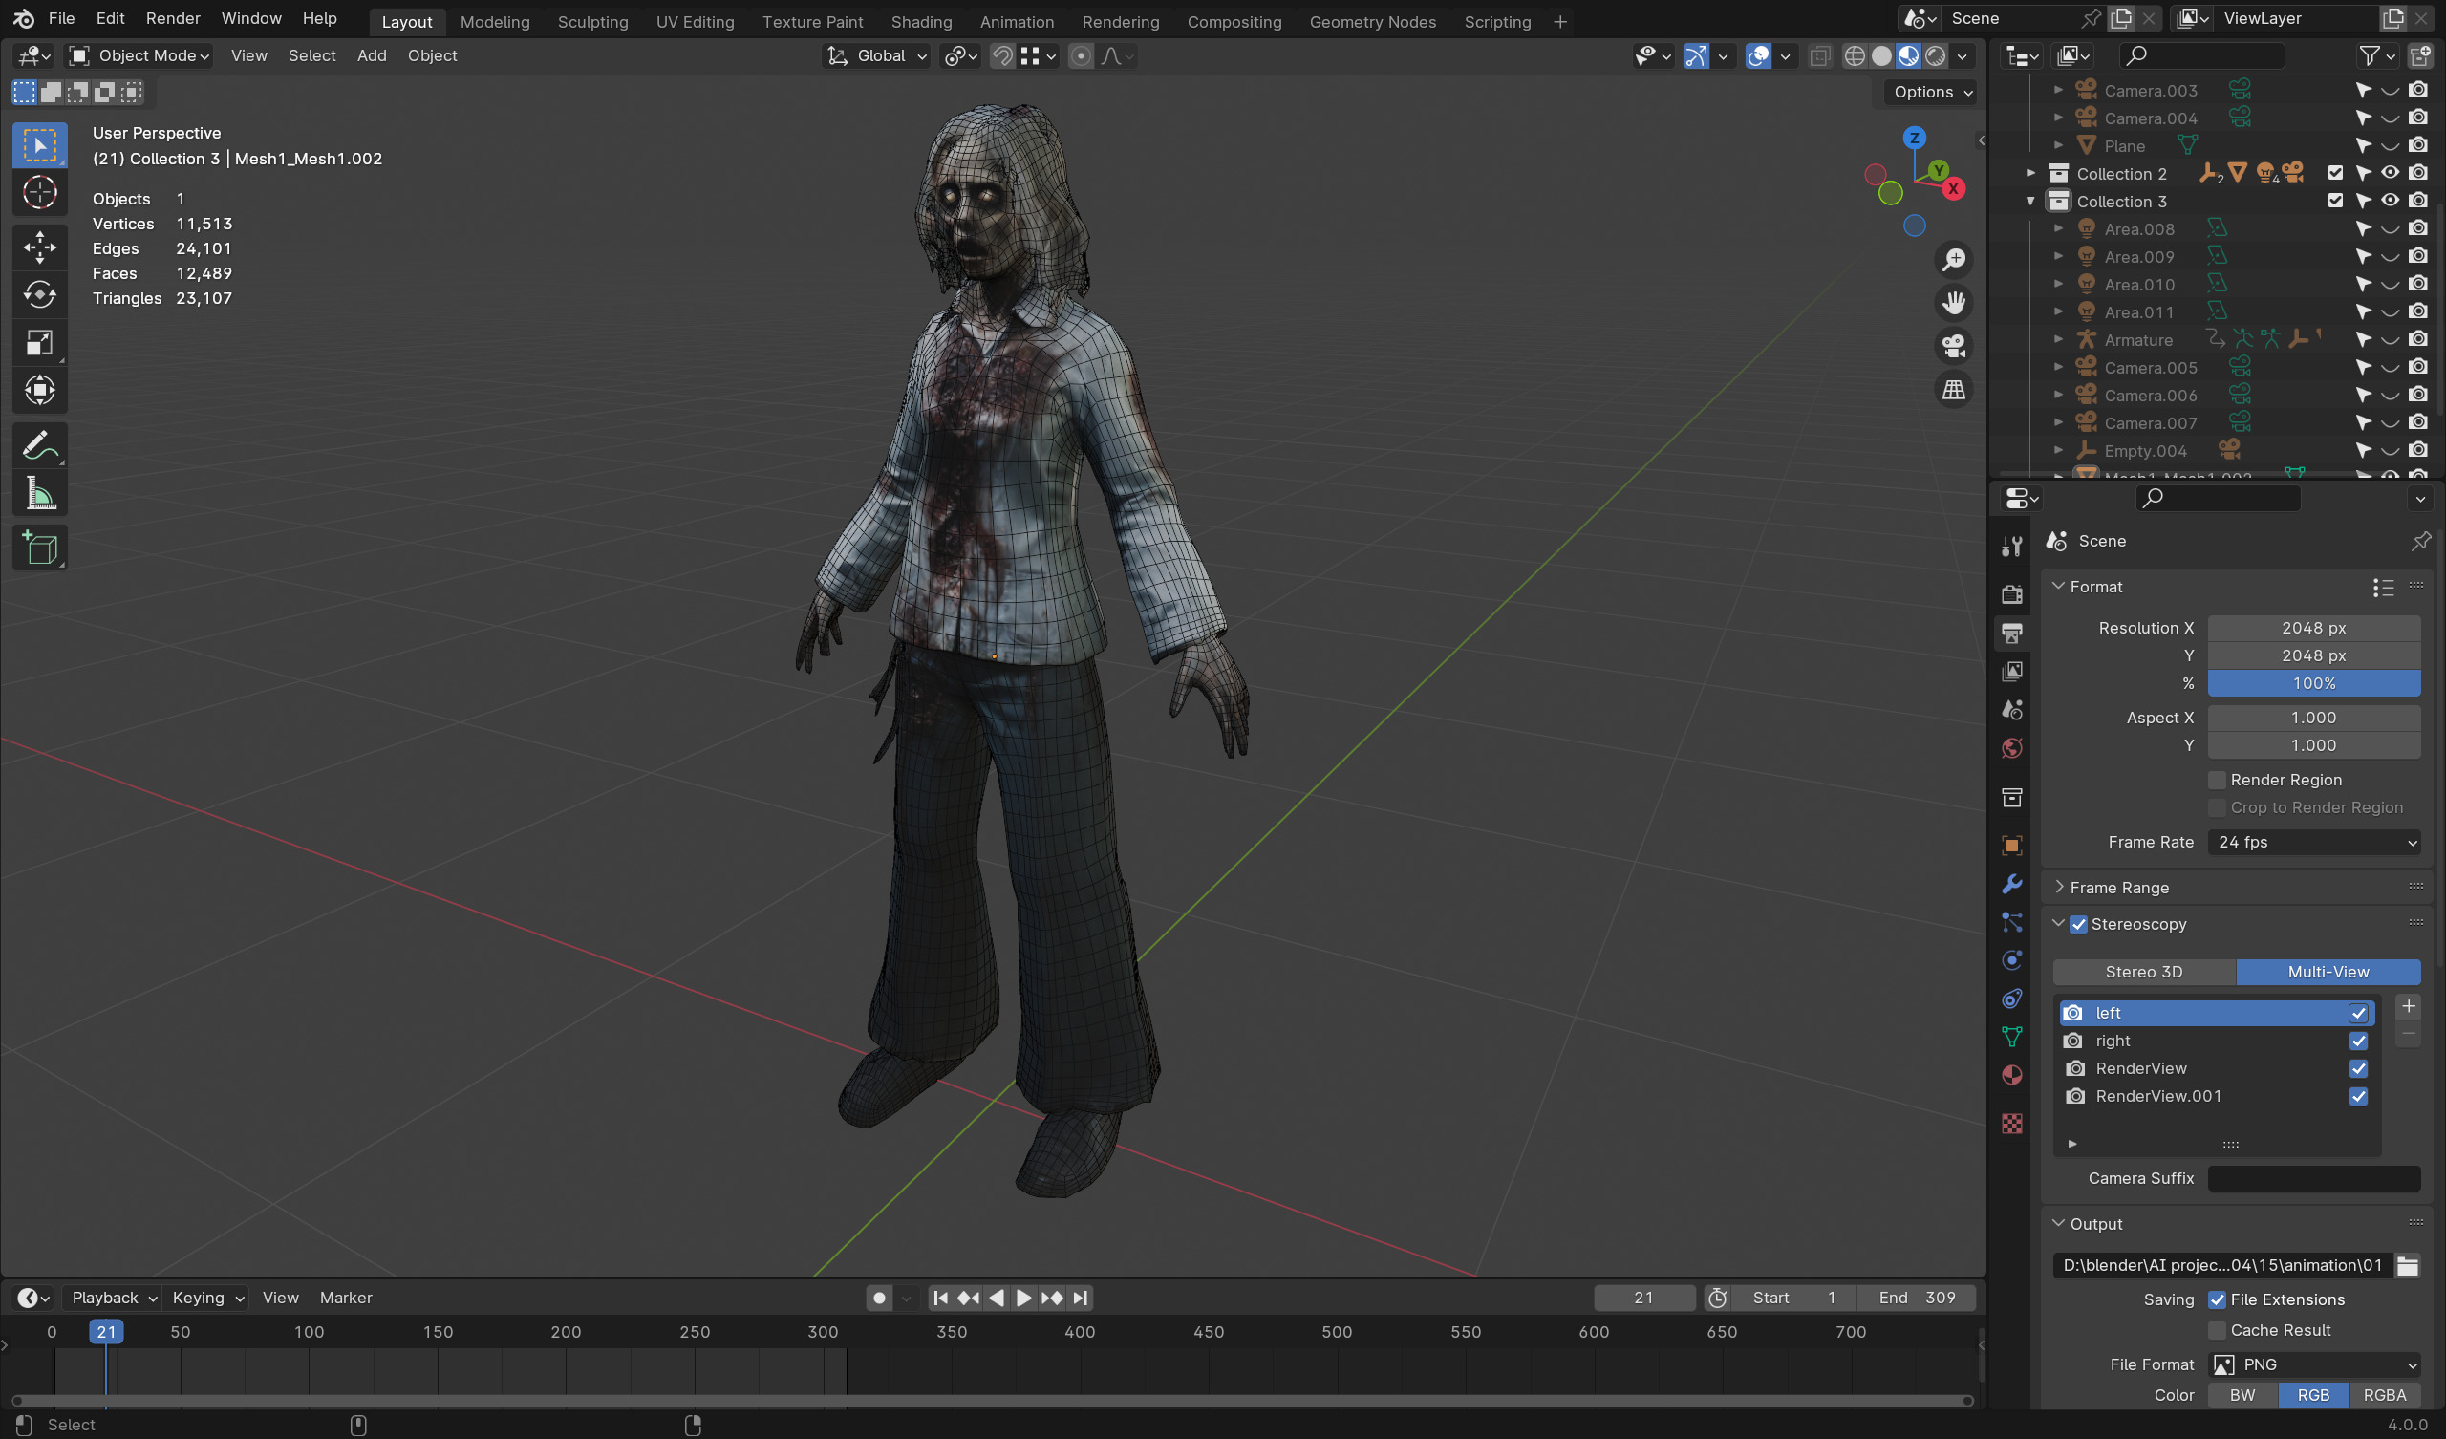The height and width of the screenshot is (1439, 2446).
Task: Activate the 3D Cursor tool
Action: 40,193
